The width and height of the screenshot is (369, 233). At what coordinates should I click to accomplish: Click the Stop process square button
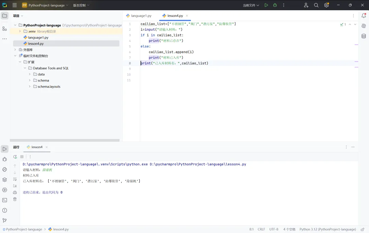(x=22, y=157)
